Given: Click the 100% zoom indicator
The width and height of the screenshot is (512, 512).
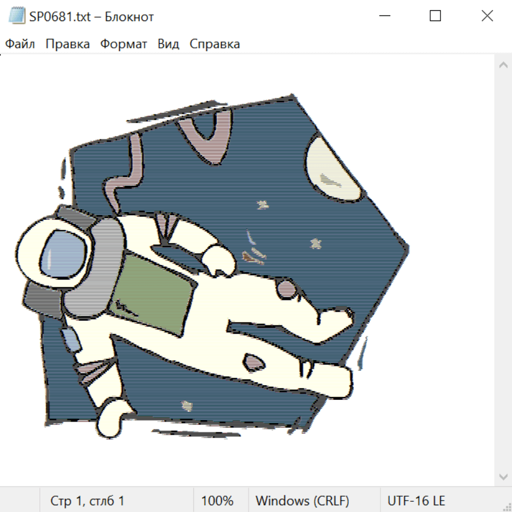Looking at the screenshot, I should coord(217,501).
